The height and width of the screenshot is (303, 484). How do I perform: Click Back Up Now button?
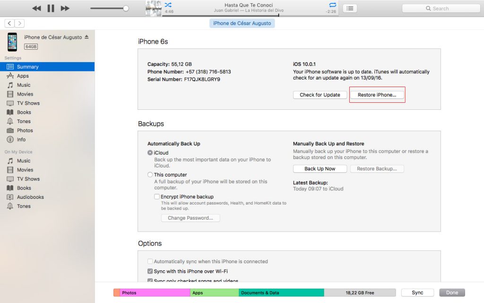[320, 169]
